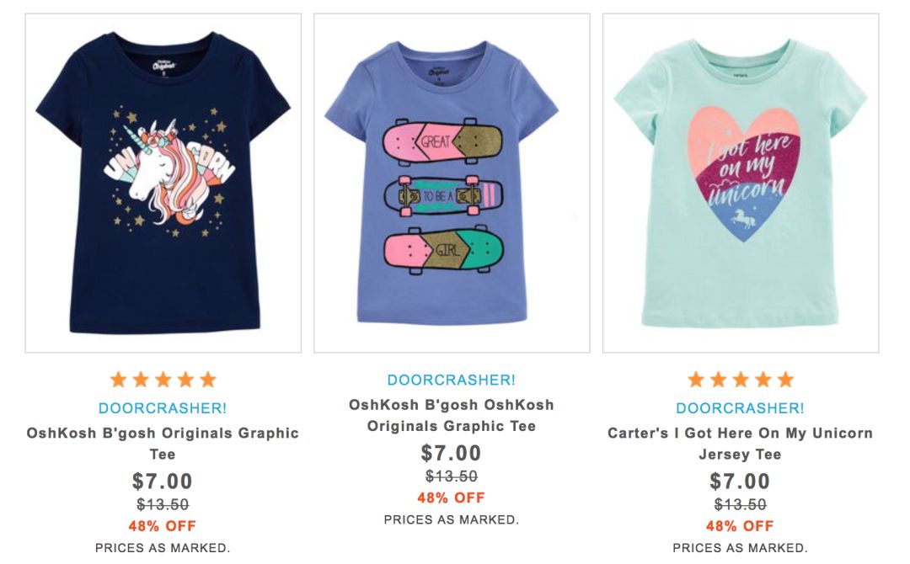910x564 pixels.
Task: Click the Doorcrasher label under skateboard tee
Action: tap(452, 380)
